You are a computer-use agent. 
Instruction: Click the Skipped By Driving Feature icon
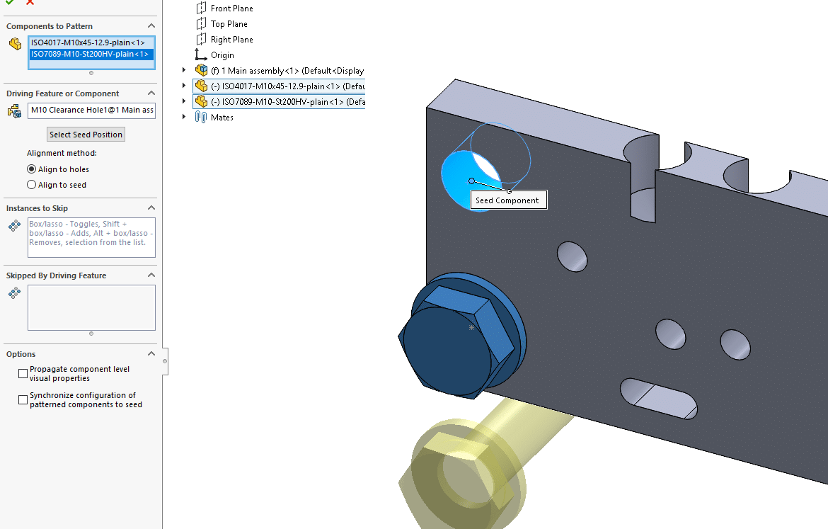[15, 293]
